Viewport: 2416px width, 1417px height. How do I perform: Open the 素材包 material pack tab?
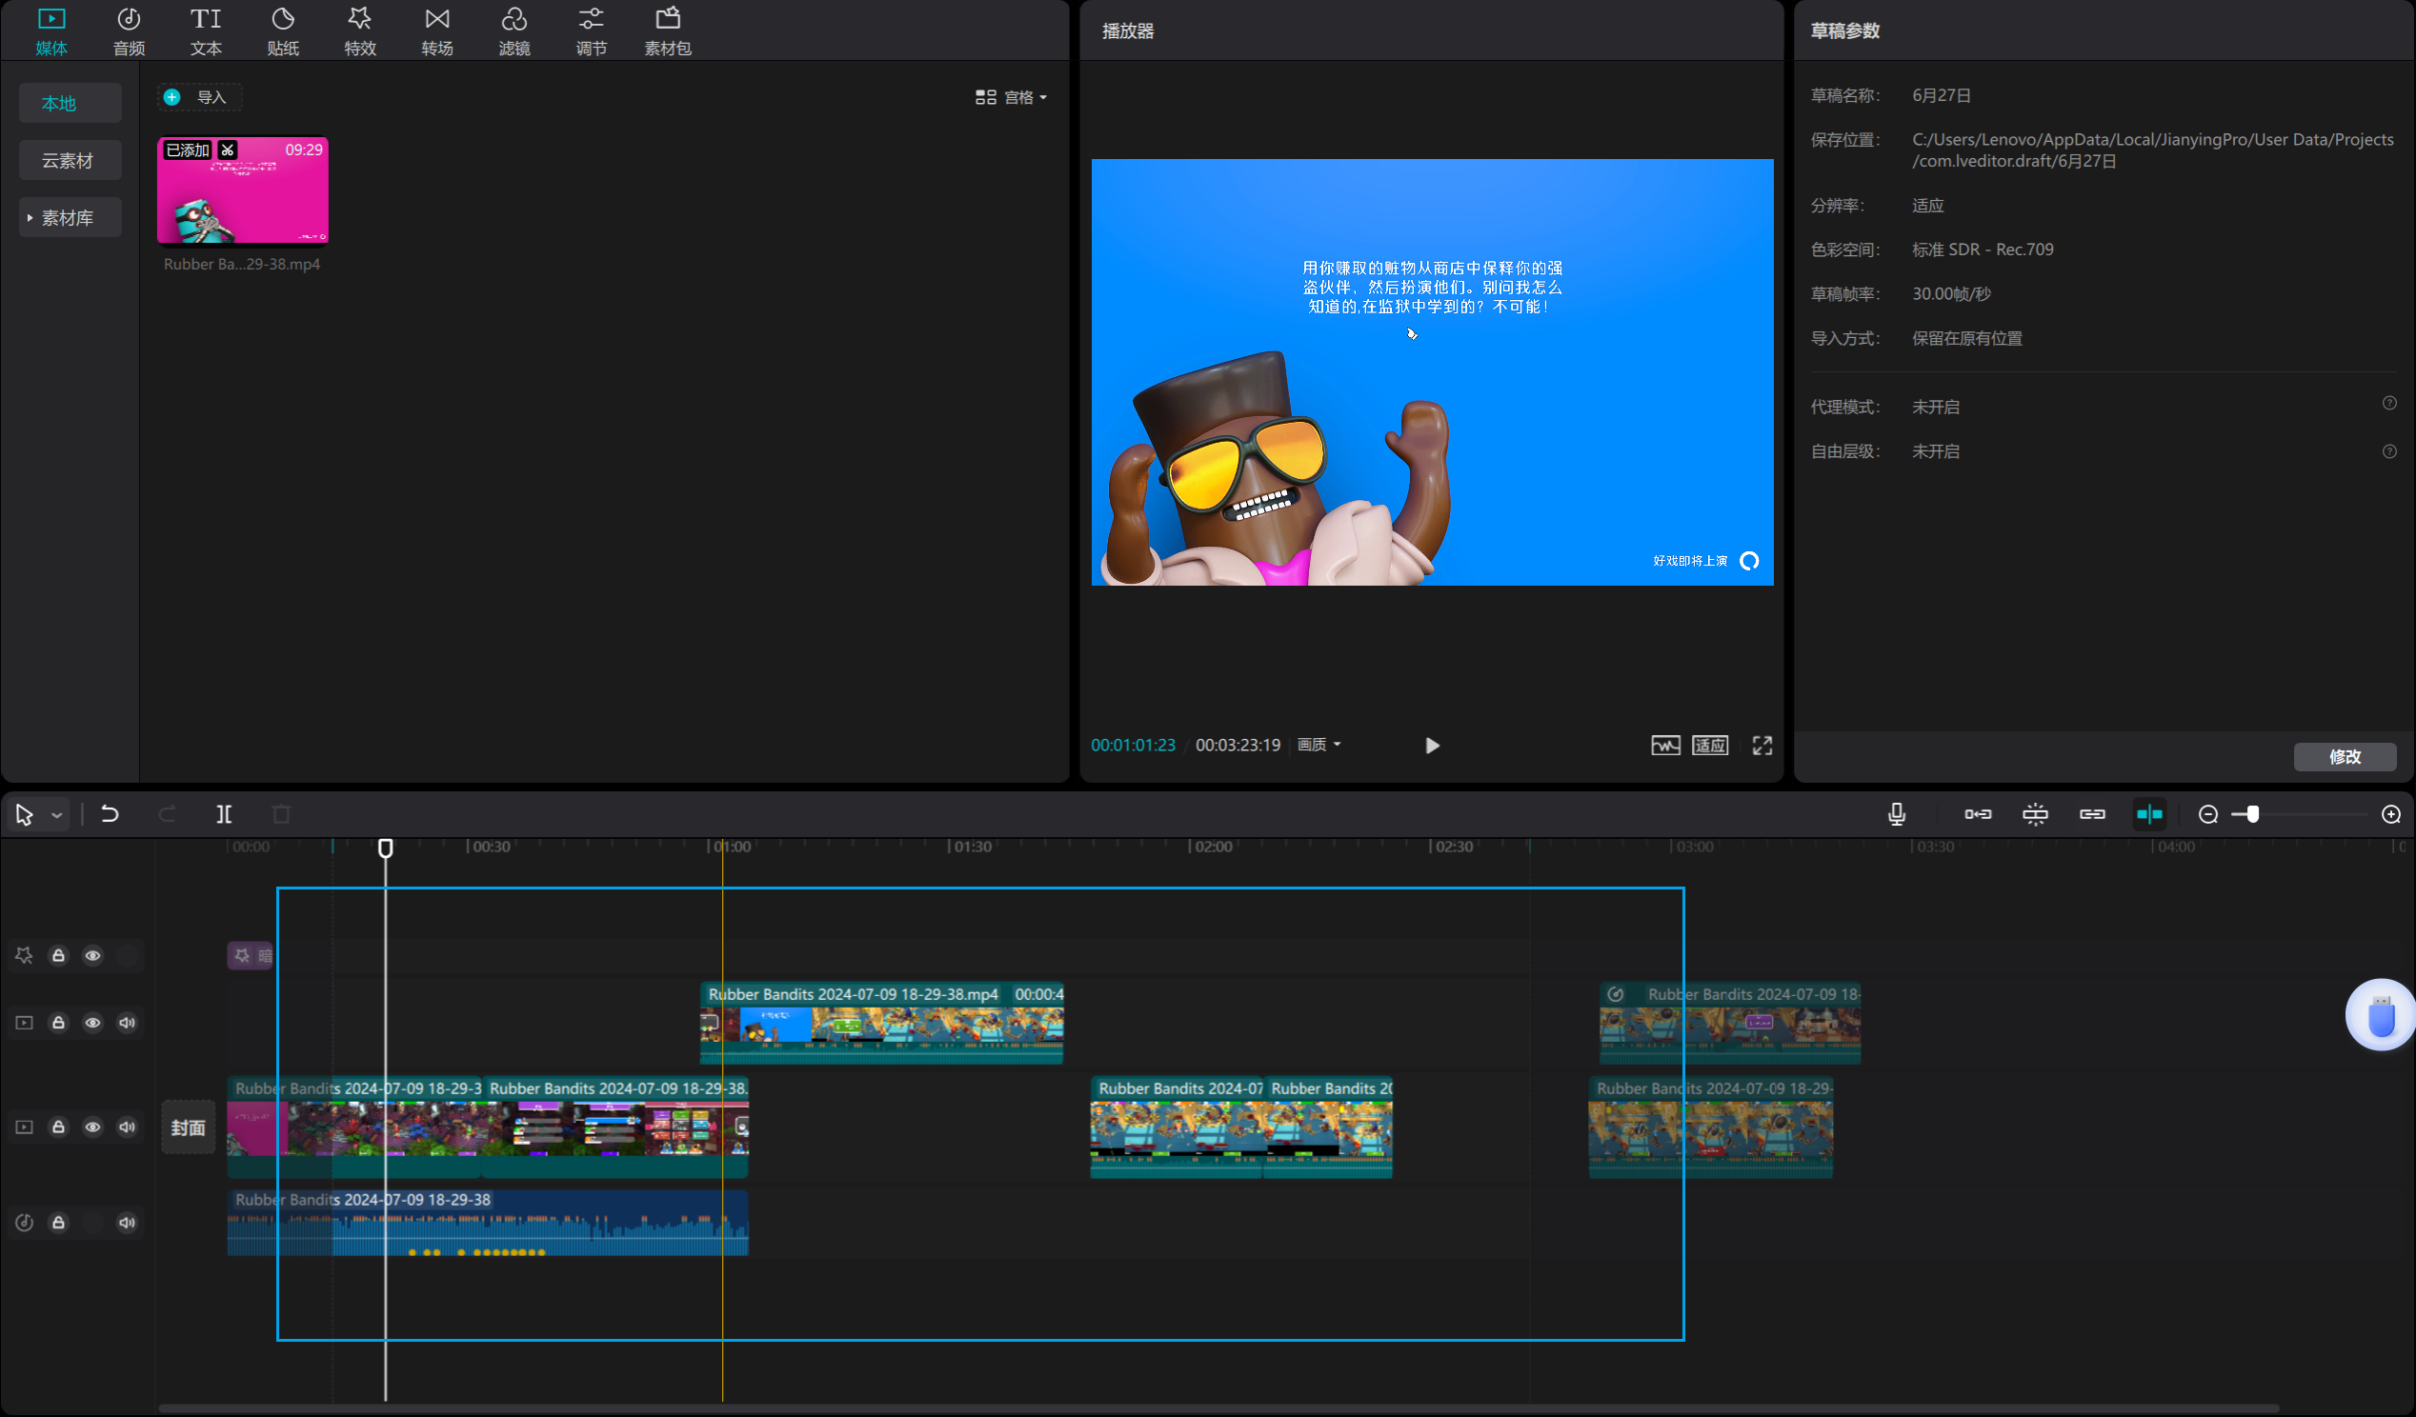click(x=668, y=30)
